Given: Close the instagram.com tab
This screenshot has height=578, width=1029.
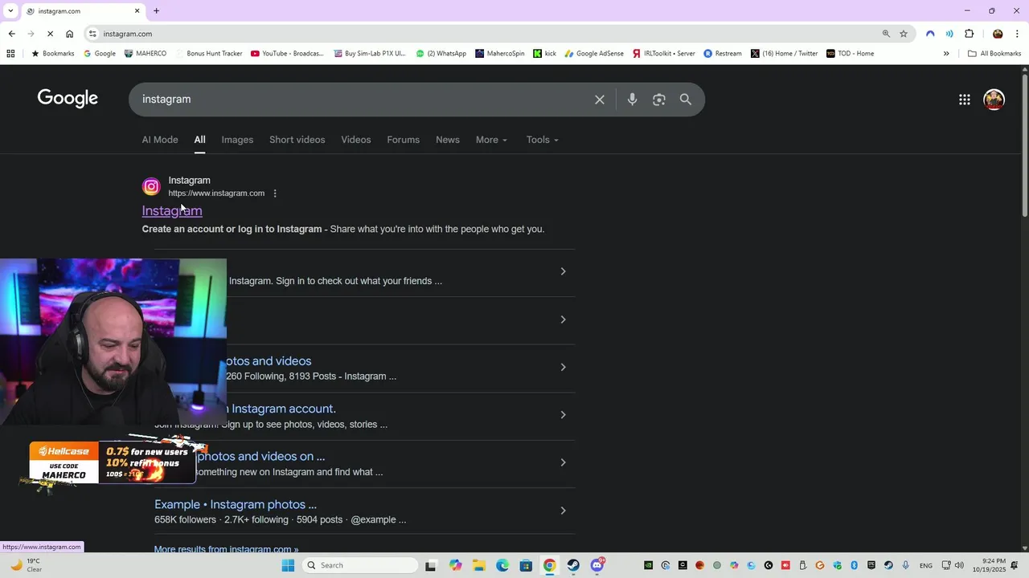Looking at the screenshot, I should coord(137,11).
